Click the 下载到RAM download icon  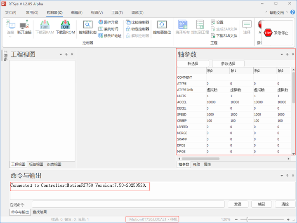coord(45,27)
